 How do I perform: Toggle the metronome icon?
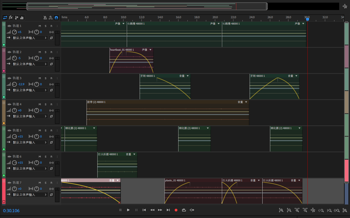[45, 18]
